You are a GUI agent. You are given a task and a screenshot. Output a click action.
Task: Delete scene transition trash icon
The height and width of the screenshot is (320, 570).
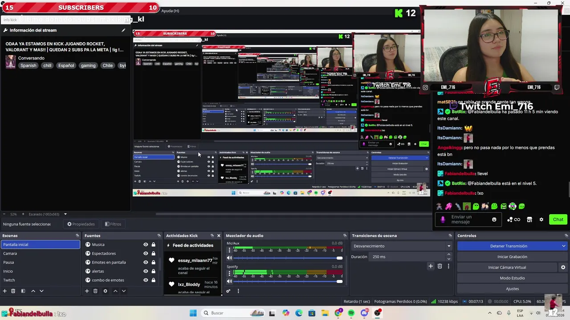440,266
